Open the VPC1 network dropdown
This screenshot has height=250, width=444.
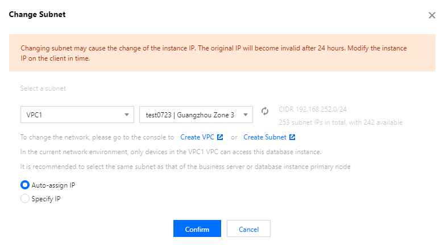[x=71, y=115]
